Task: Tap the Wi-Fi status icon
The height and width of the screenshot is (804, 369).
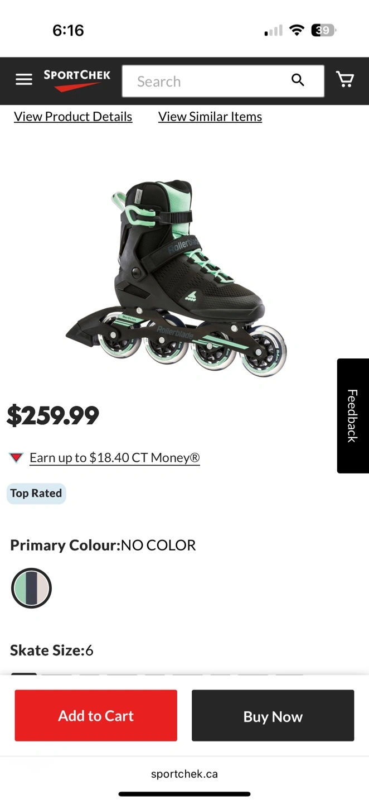Action: (x=297, y=30)
